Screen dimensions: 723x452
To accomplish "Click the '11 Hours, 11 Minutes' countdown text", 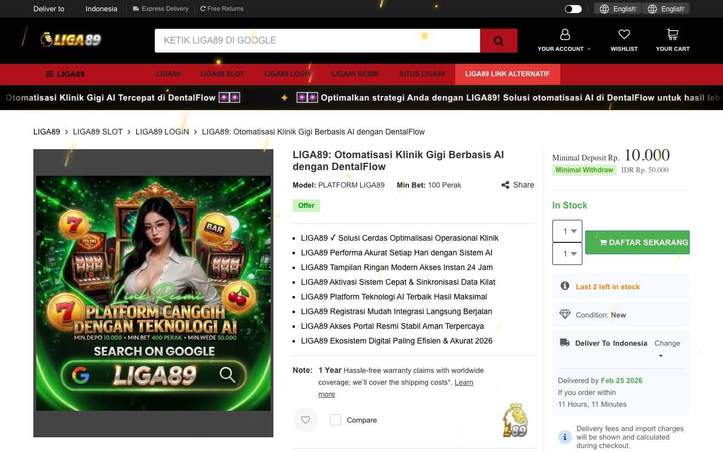I will [592, 405].
